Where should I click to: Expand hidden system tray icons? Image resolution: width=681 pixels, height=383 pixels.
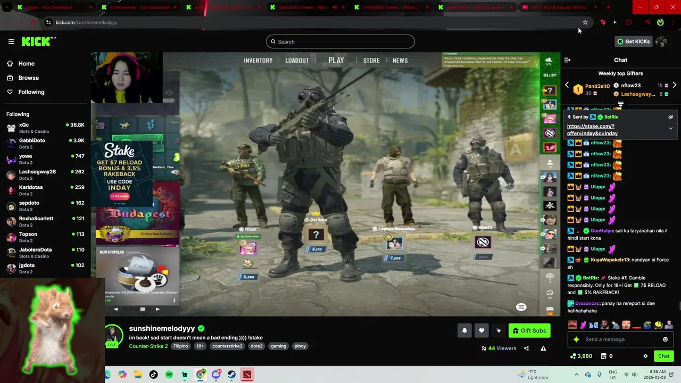tap(576, 374)
